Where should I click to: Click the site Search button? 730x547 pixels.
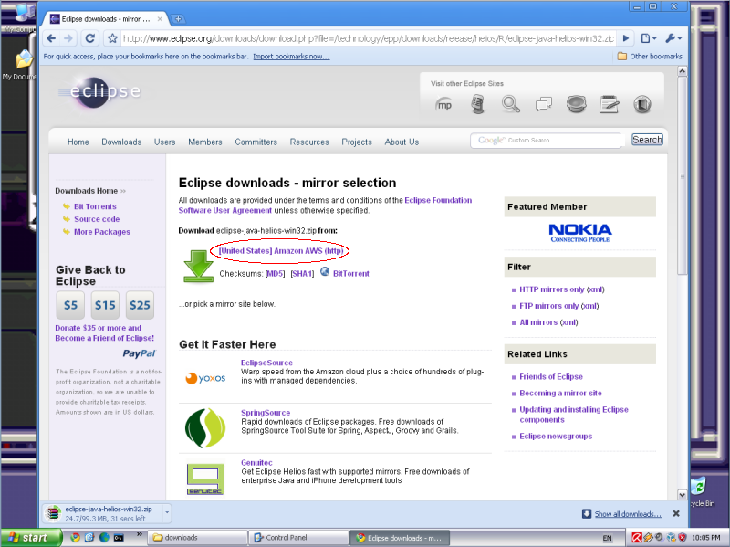647,140
